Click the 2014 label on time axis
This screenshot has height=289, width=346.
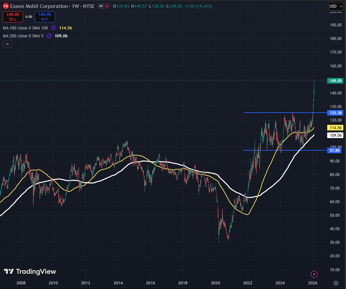pyautogui.click(x=118, y=283)
